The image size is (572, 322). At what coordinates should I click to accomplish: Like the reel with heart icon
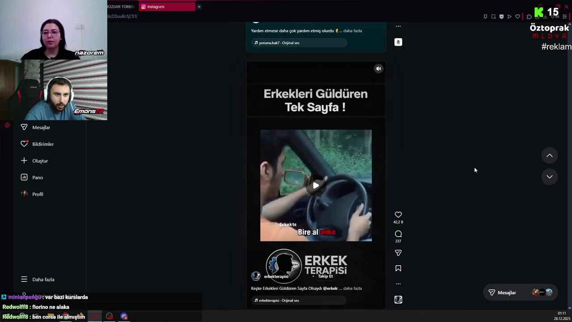click(x=398, y=215)
